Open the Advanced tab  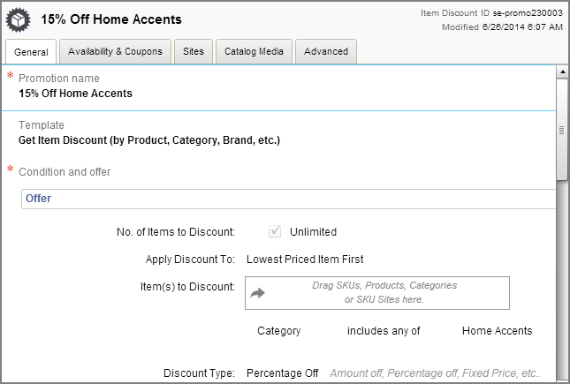pyautogui.click(x=326, y=51)
